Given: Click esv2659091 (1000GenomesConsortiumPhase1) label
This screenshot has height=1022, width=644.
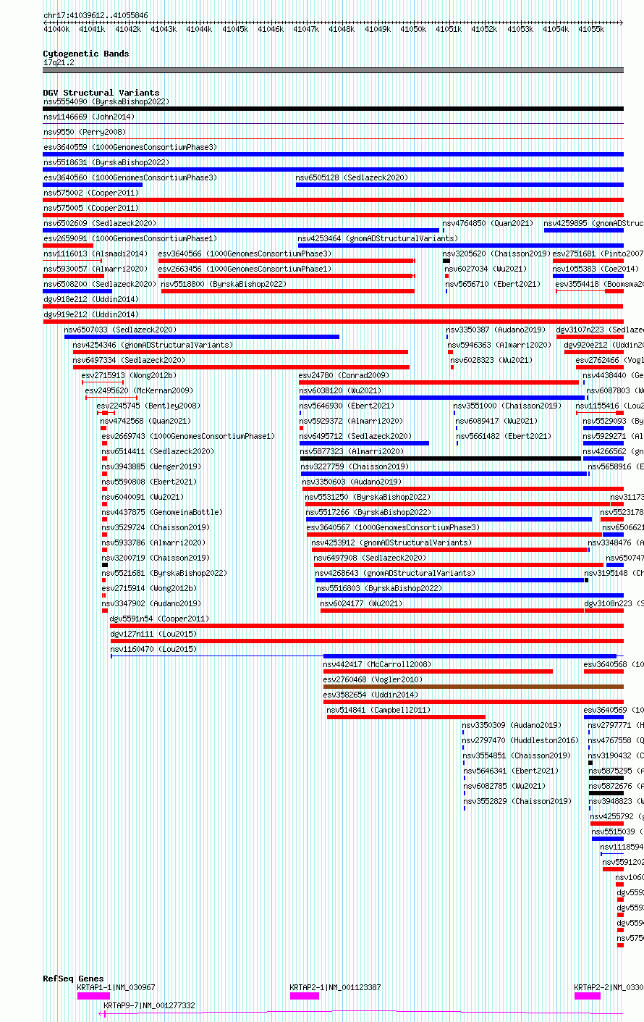Looking at the screenshot, I should tap(130, 238).
